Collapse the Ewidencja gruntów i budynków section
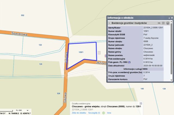Viewport: 174px width, 115px height. pyautogui.click(x=109, y=23)
